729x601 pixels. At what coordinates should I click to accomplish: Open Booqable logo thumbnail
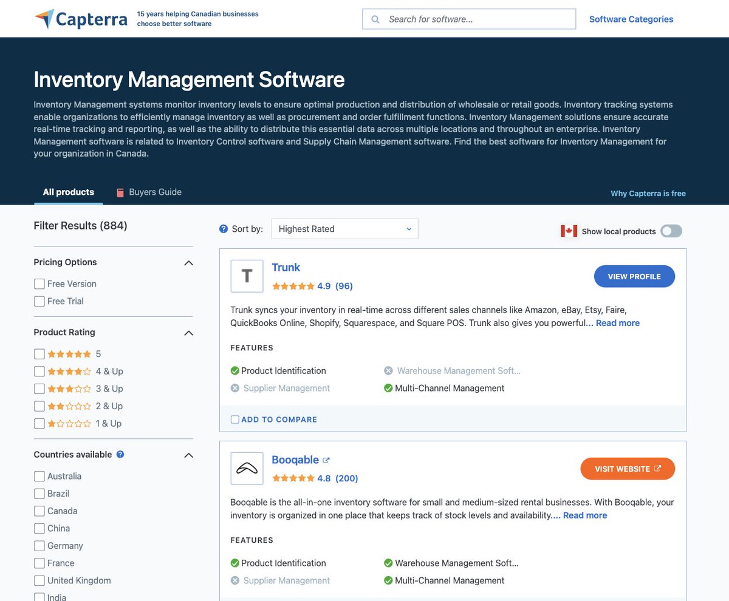(x=247, y=468)
